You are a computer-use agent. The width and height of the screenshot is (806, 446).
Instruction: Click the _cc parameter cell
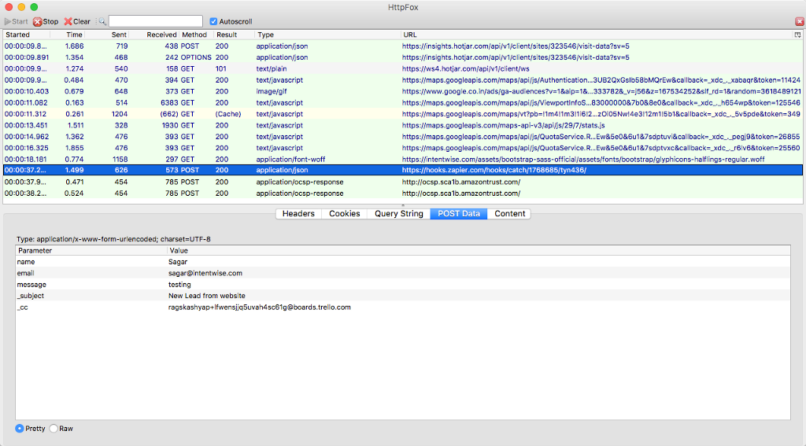pos(23,308)
